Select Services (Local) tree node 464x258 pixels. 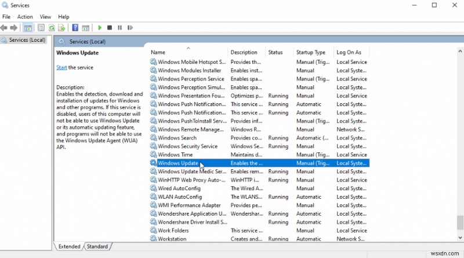(27, 40)
